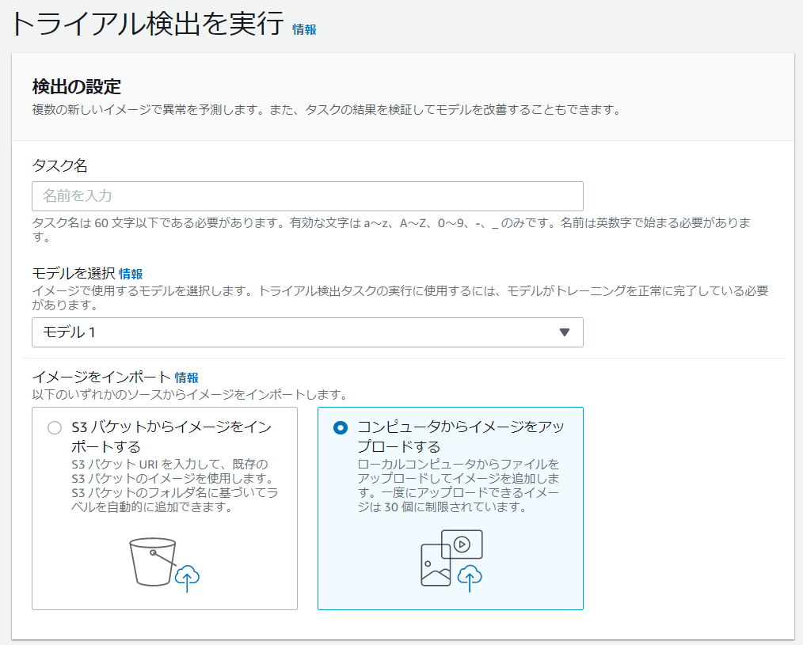Viewport: 803px width, 645px height.
Task: Focus the タスク名 input field
Action: pyautogui.click(x=307, y=196)
